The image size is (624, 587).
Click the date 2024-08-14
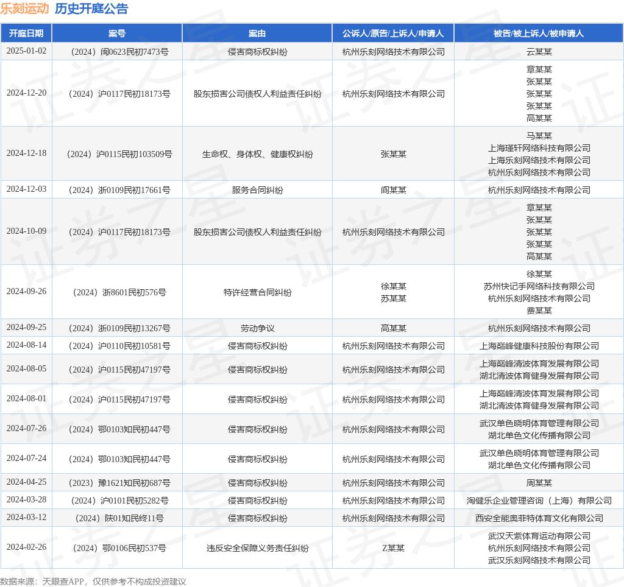pyautogui.click(x=26, y=345)
